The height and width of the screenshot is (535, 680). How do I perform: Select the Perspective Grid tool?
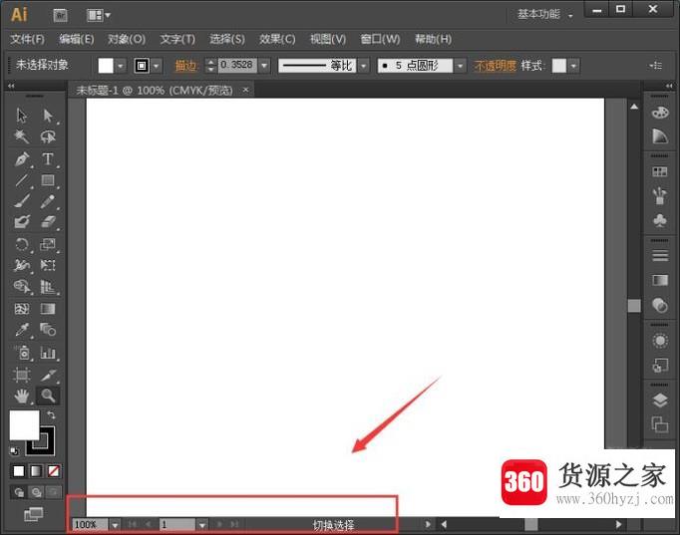(48, 286)
